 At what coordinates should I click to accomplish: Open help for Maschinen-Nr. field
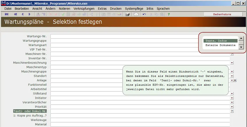point(232,54)
